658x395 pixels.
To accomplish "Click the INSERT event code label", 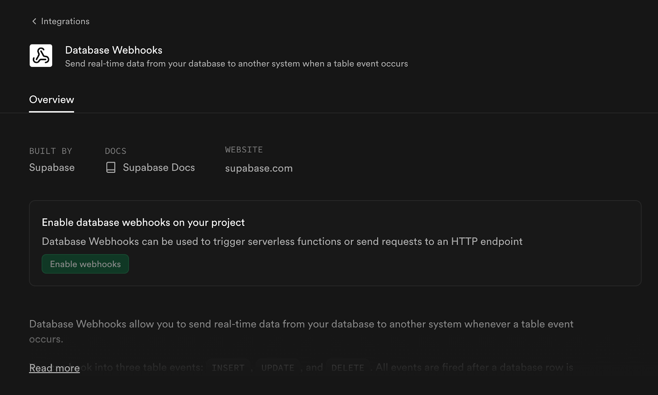I will pyautogui.click(x=228, y=367).
